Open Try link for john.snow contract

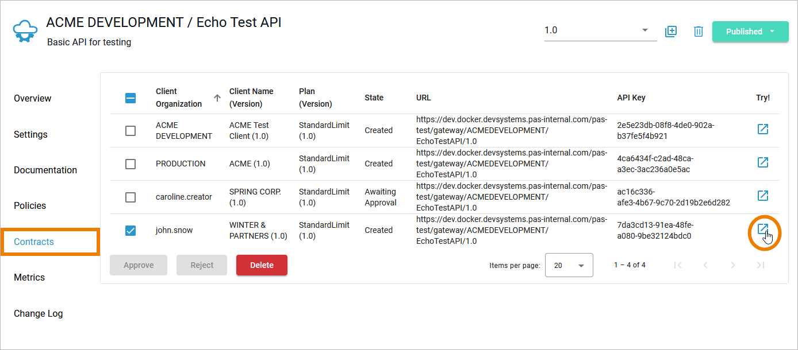tap(763, 230)
